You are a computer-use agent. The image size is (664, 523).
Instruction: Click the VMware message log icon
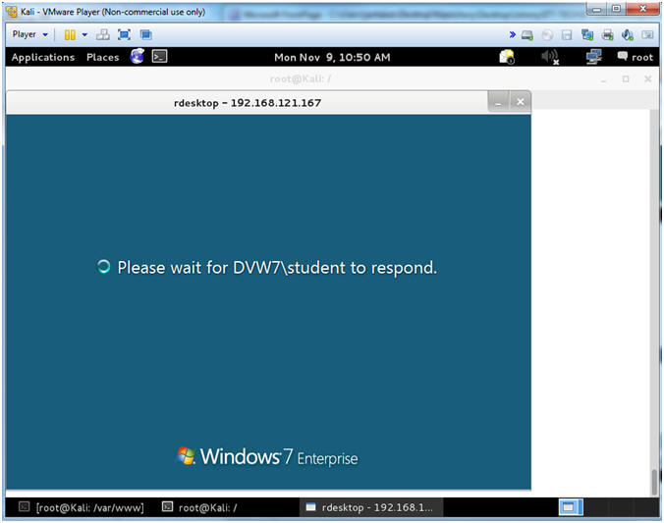(647, 34)
